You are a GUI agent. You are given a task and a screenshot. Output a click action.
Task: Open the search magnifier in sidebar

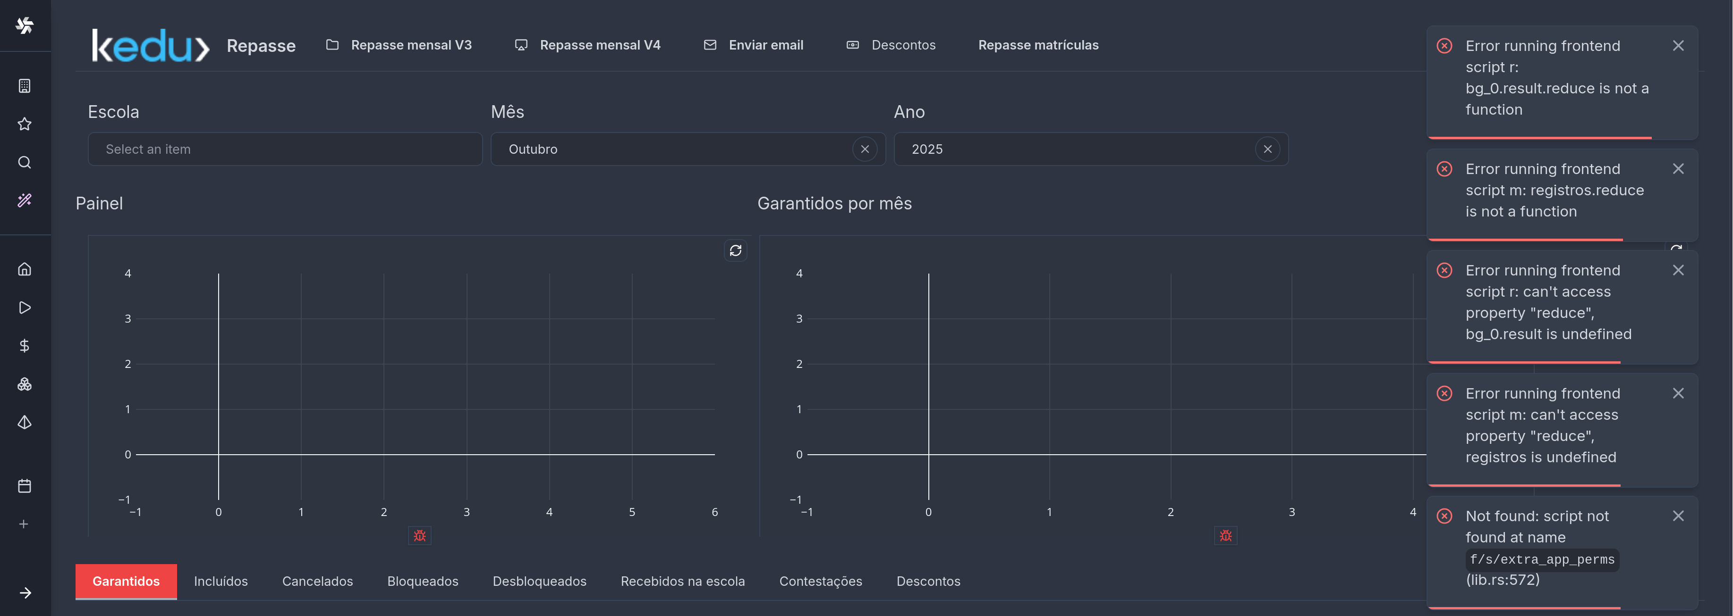tap(25, 163)
